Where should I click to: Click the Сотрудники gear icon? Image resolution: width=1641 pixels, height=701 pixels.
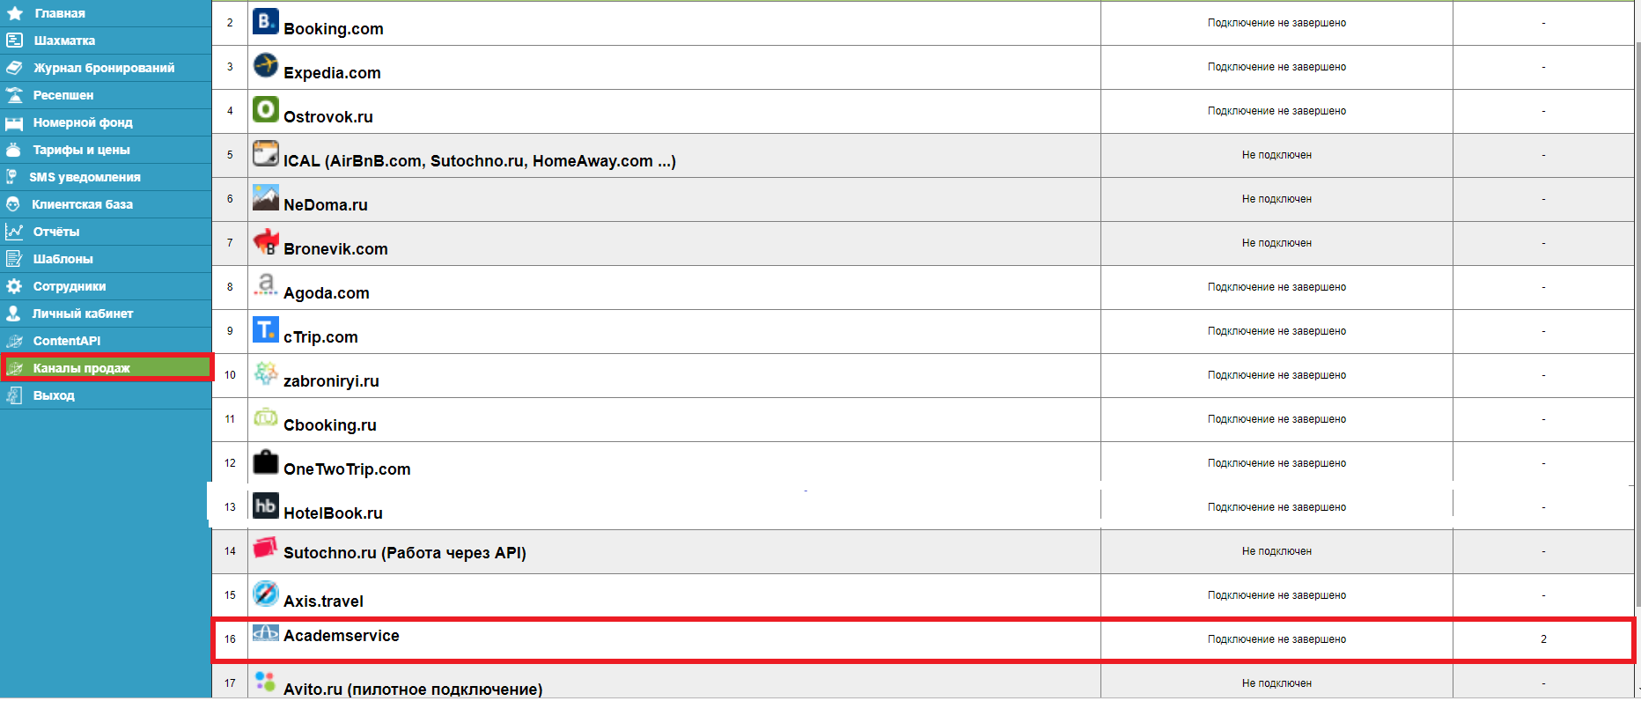coord(14,286)
